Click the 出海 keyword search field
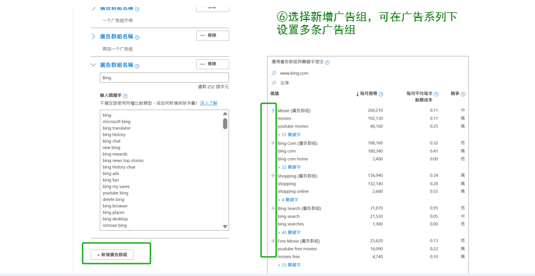Image resolution: width=535 pixels, height=276 pixels. click(x=368, y=83)
